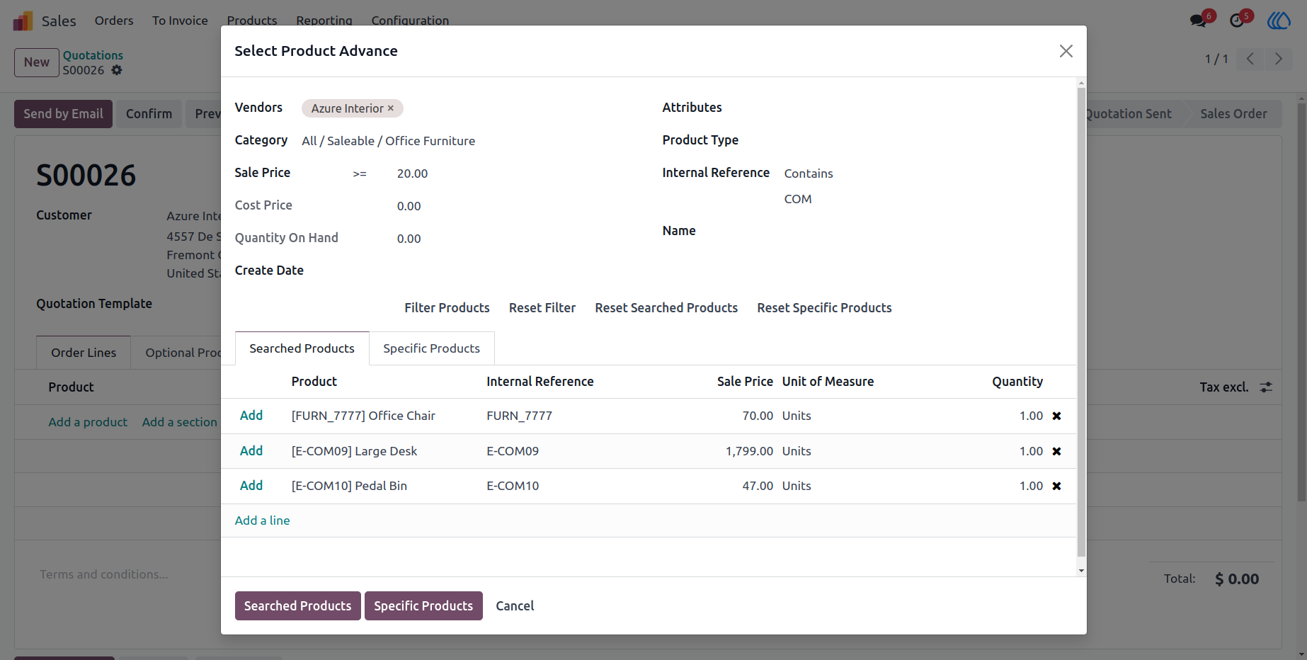Click Add a line link
The width and height of the screenshot is (1307, 660).
(x=262, y=520)
